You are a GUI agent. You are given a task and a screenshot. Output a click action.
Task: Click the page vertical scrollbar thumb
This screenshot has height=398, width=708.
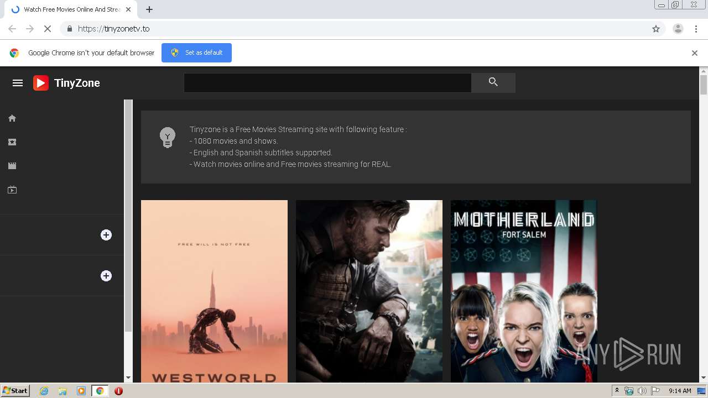704,85
